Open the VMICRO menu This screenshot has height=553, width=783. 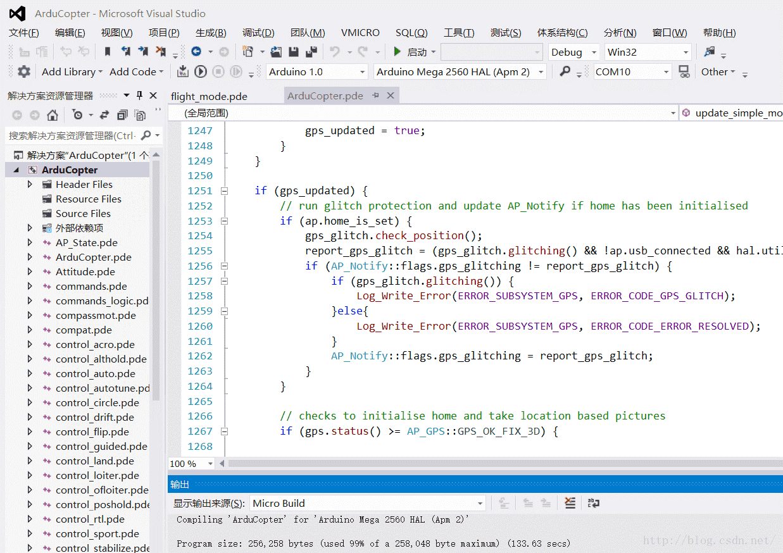360,33
